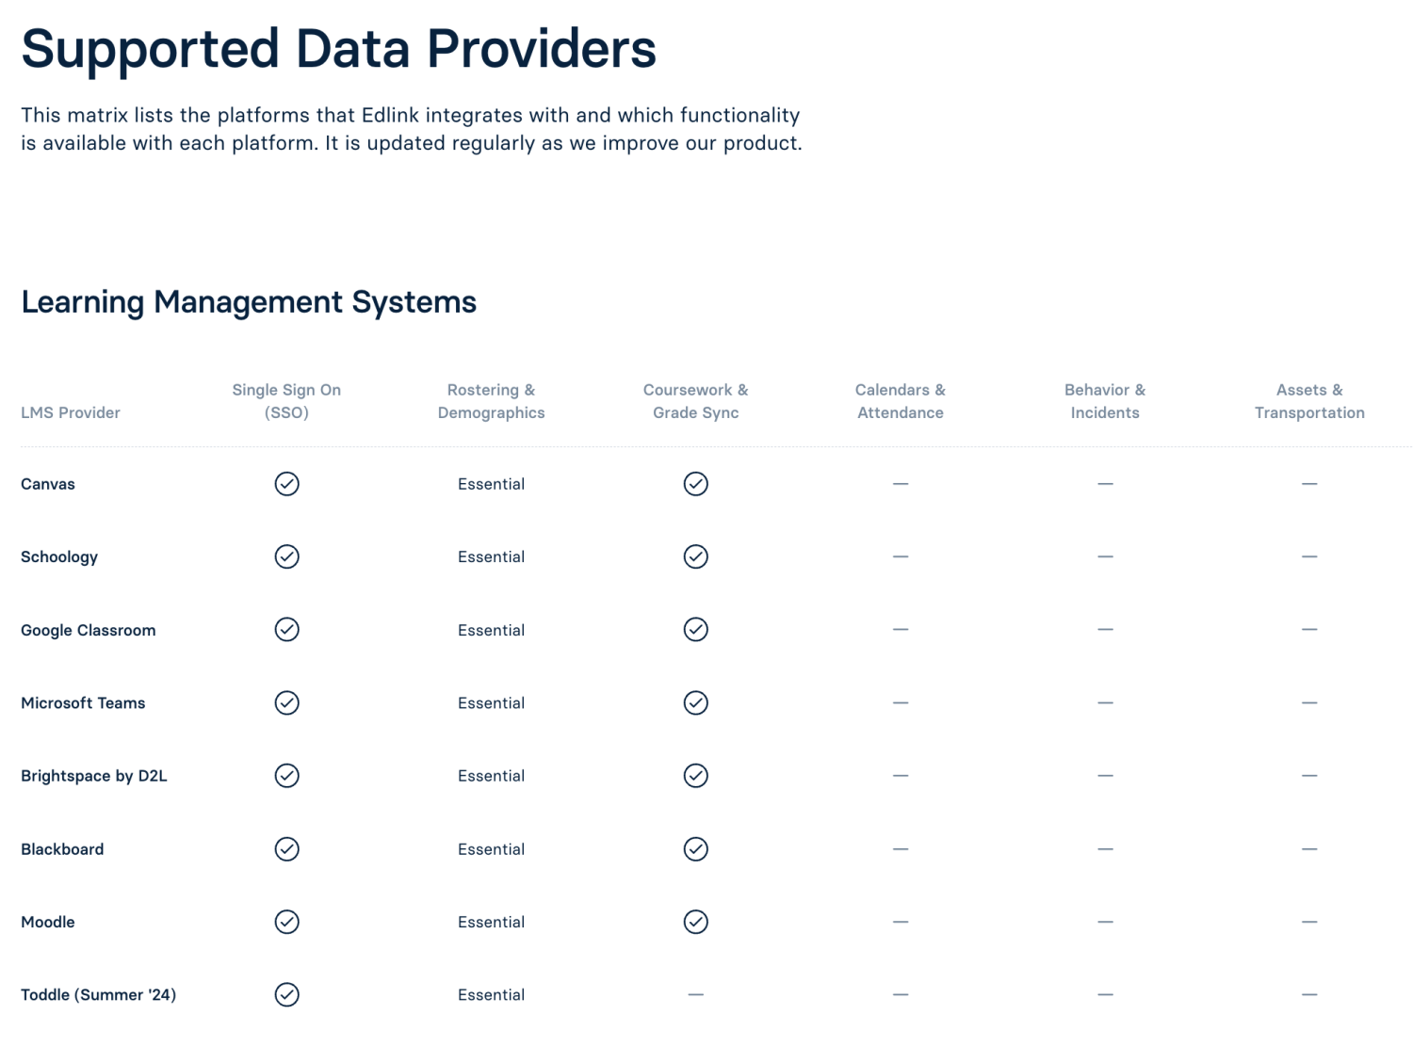1413x1063 pixels.
Task: Click the Toddle Assets & Transportation dash
Action: (x=1309, y=994)
